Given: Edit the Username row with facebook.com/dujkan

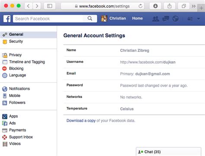Looking at the screenshot, I should click(x=134, y=62).
